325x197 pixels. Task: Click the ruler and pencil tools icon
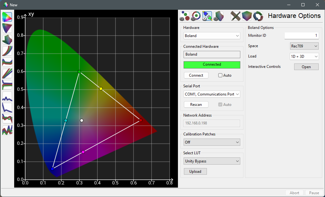pyautogui.click(x=236, y=16)
